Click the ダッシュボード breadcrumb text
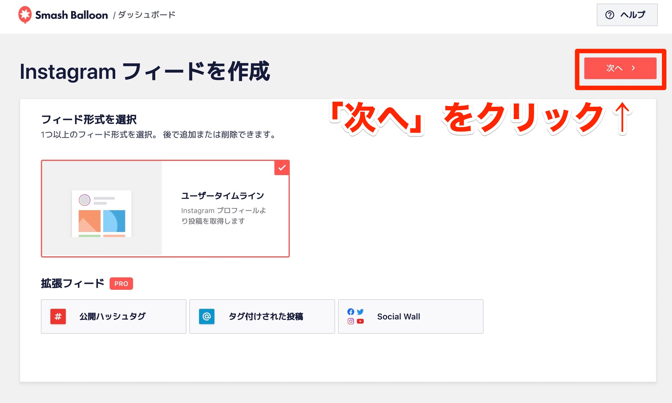 point(147,15)
